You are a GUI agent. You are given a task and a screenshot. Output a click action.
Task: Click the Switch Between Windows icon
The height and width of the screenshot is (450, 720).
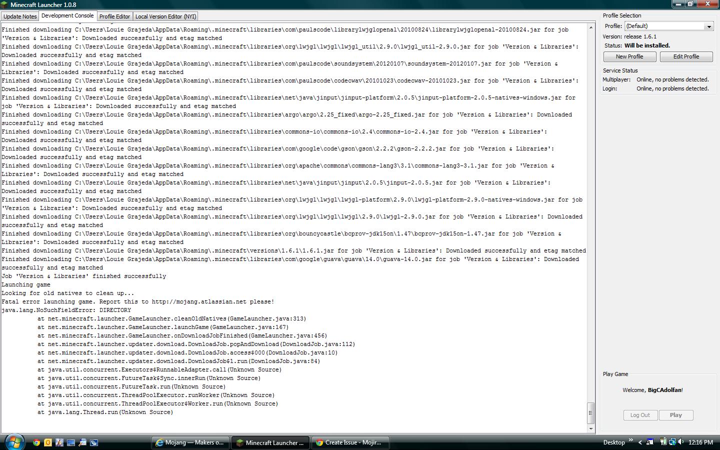[94, 442]
